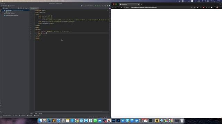Click the body breadcrumb below the editor
Viewport: 222px width, 124px height.
pos(36,113)
